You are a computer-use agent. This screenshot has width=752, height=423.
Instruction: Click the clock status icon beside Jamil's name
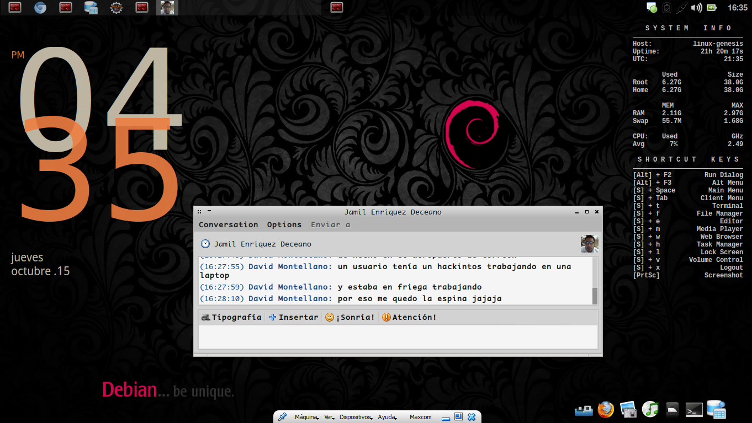[x=205, y=244]
